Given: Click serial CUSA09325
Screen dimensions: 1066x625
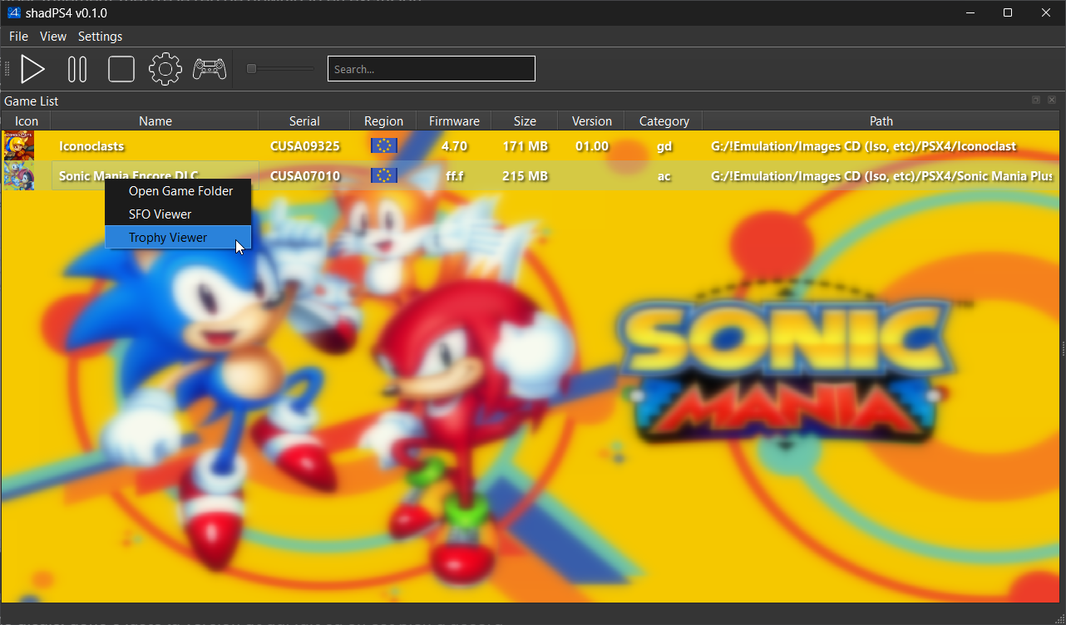Looking at the screenshot, I should point(305,146).
